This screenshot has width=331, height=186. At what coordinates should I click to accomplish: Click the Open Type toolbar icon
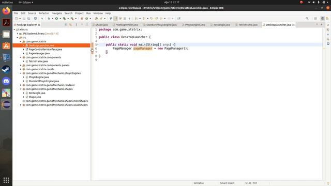tap(96, 19)
